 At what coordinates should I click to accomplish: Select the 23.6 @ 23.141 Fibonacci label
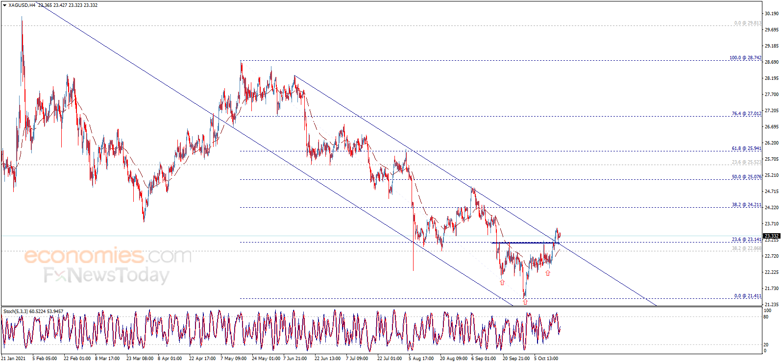(746, 240)
